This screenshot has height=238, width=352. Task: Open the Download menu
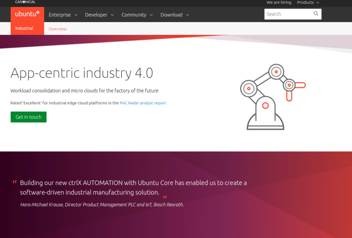click(x=175, y=15)
